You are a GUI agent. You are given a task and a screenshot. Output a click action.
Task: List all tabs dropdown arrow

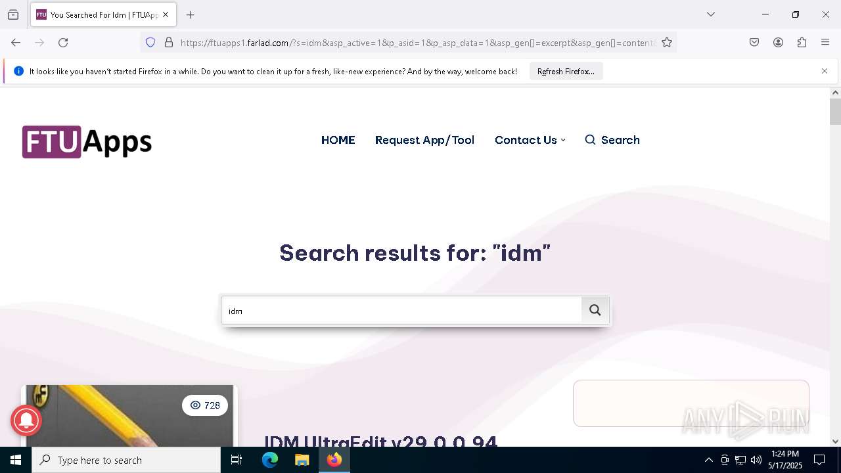[711, 14]
